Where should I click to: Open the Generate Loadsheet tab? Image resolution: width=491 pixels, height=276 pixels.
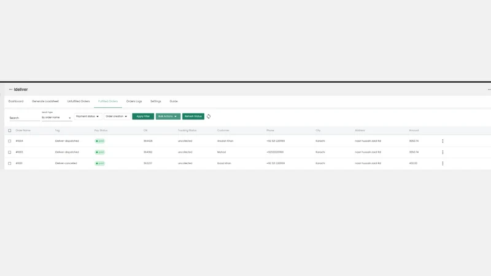pyautogui.click(x=45, y=101)
